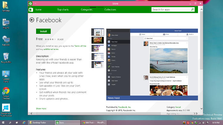The width and height of the screenshot is (223, 125).
Task: Select This PC desktop icon
Action: pyautogui.click(x=6, y=24)
